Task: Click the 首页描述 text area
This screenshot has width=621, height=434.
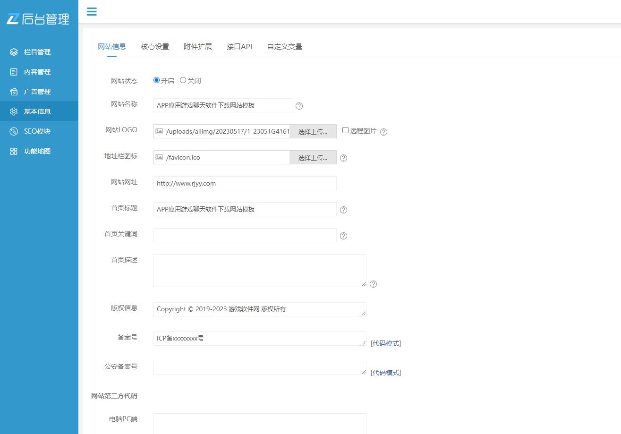Action: 259,270
